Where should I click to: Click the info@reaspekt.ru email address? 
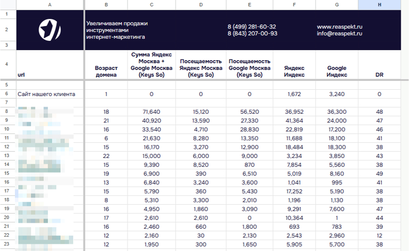(339, 34)
